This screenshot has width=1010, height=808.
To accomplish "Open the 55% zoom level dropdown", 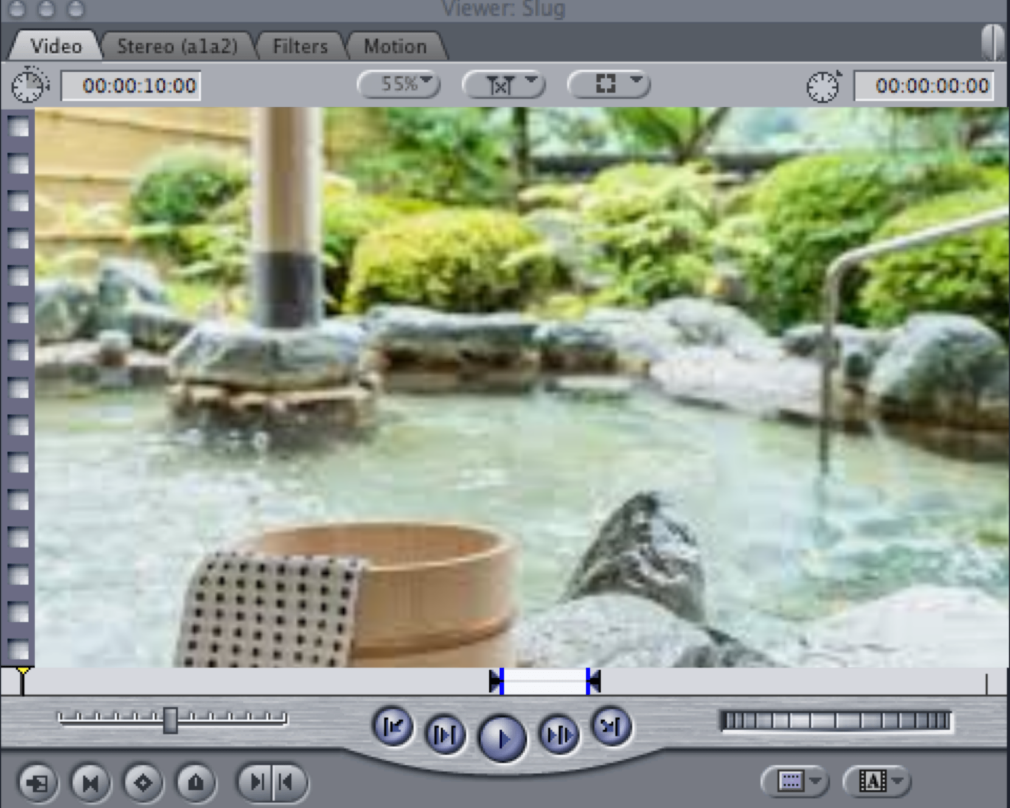I will 399,84.
